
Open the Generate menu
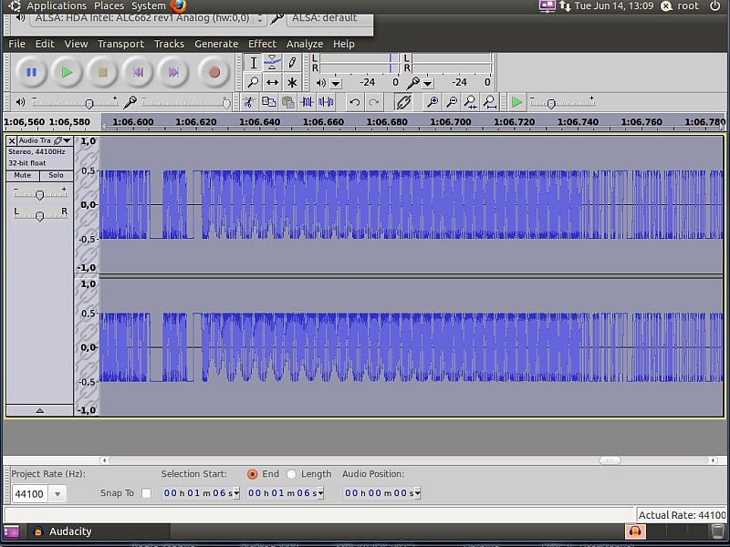[x=216, y=44]
